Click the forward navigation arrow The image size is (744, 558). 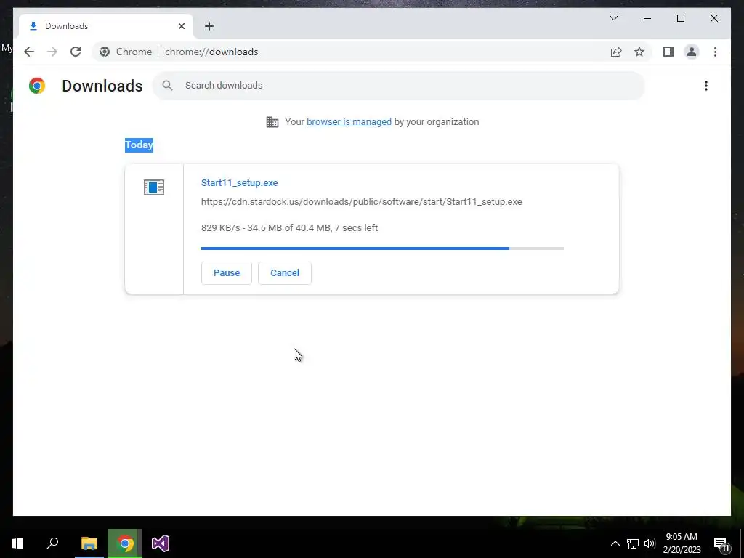pos(52,52)
